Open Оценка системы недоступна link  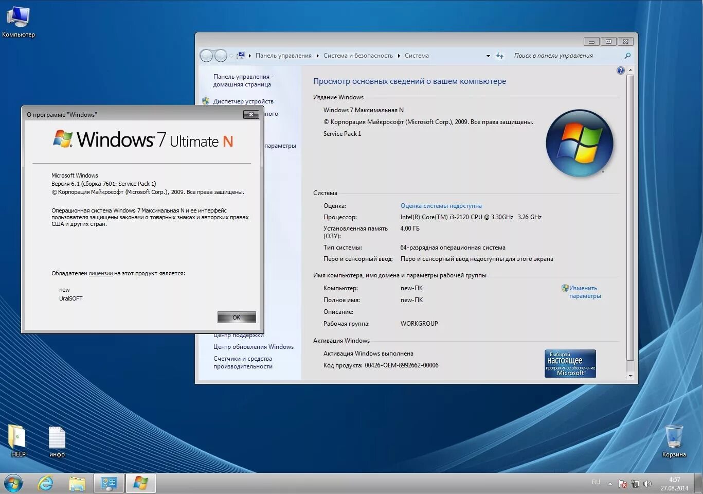[x=441, y=206]
